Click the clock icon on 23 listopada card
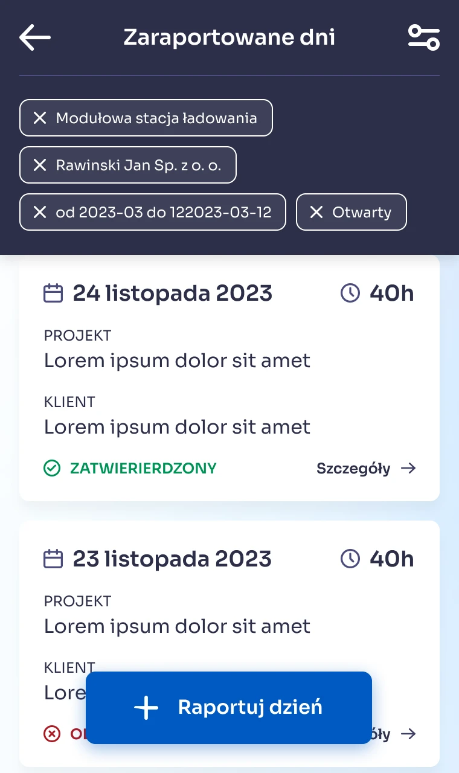Screen dimensions: 459x773 tap(350, 559)
